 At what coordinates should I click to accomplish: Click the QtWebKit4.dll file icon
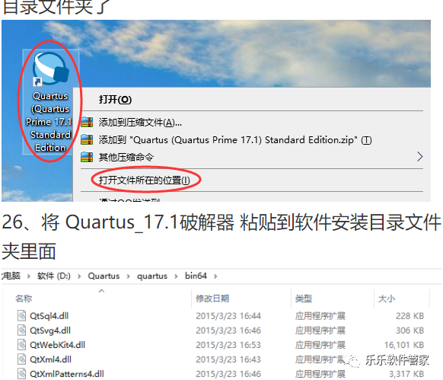[x=21, y=345]
